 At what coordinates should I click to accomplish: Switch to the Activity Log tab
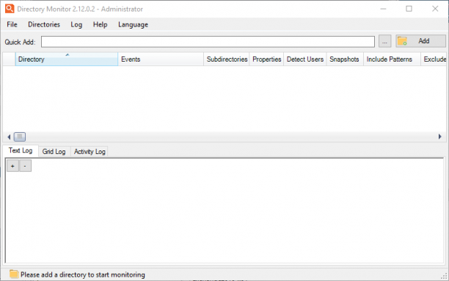(90, 152)
